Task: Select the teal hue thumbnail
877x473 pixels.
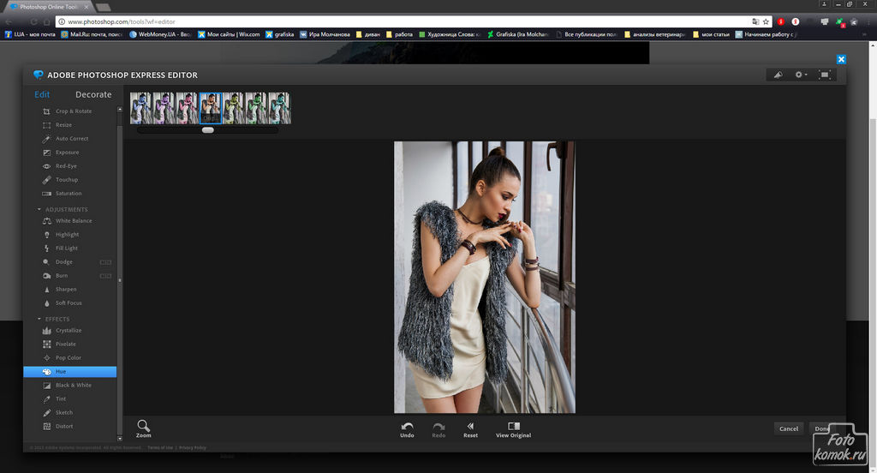Action: (279, 108)
